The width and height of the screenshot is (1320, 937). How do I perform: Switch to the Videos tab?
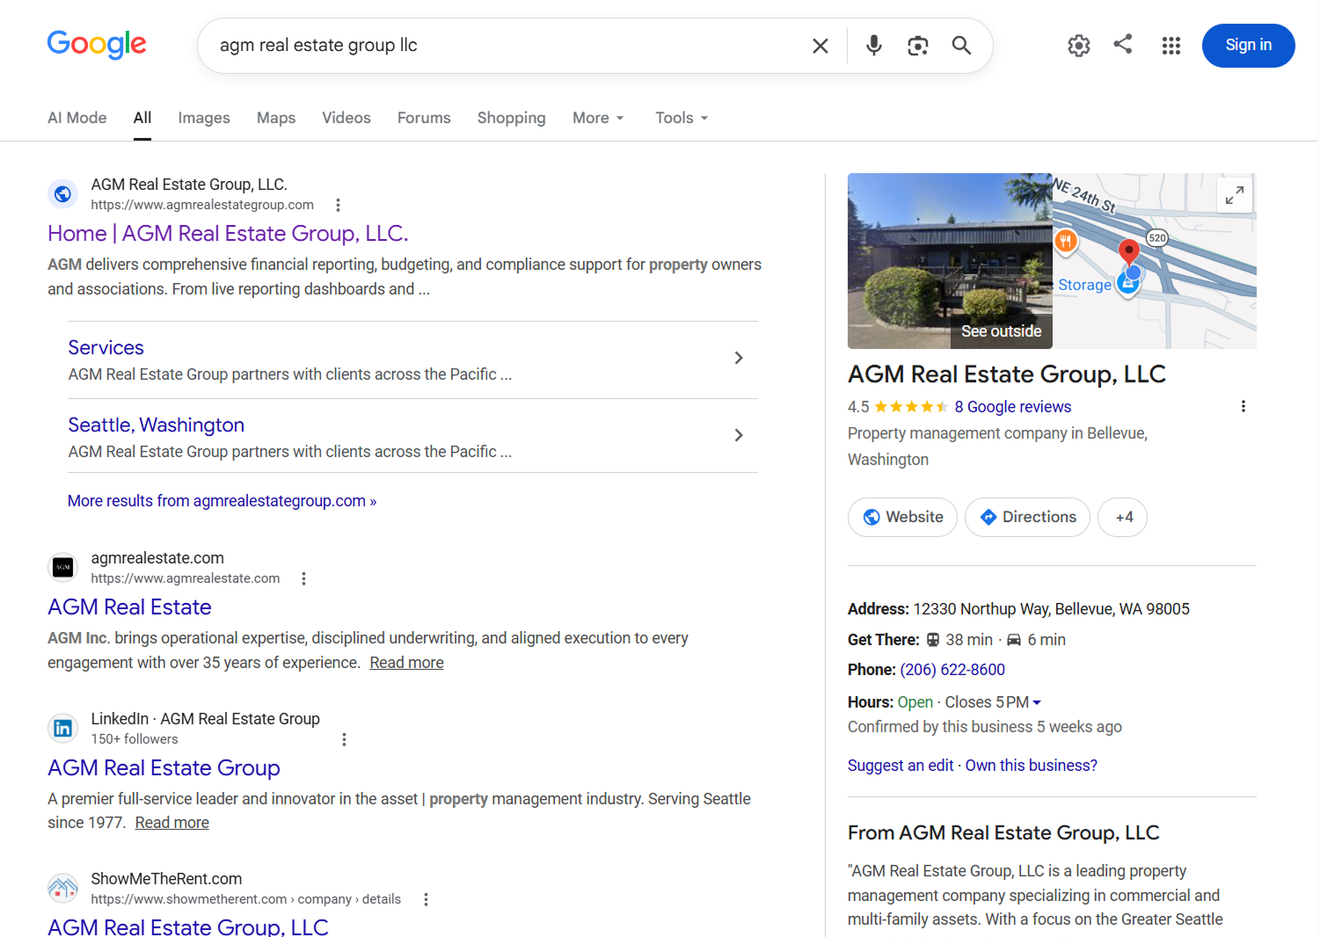(346, 118)
